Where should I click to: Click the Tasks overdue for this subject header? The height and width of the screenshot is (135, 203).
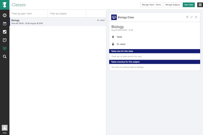155,62
